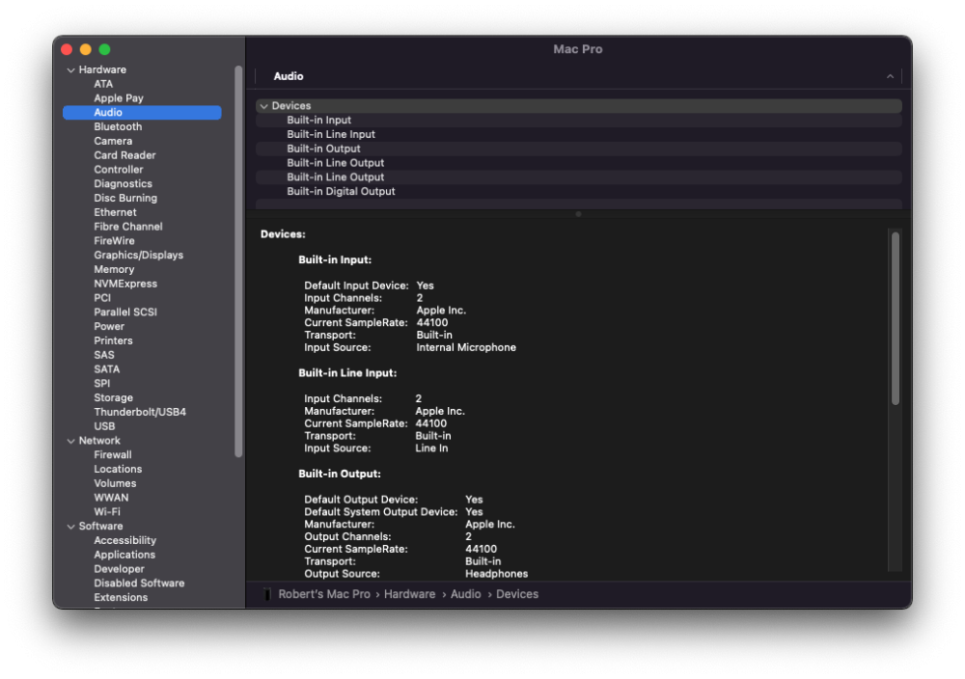Select Parallel SCSI entry

coord(124,312)
